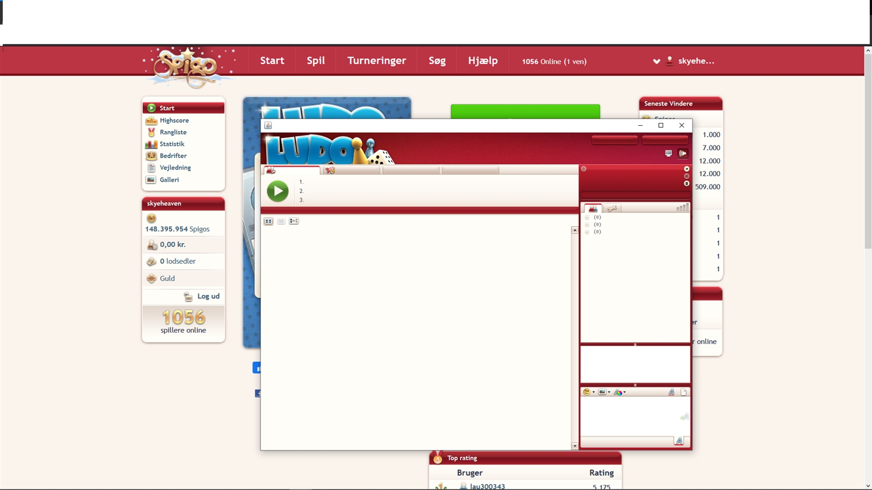Image resolution: width=872 pixels, height=490 pixels.
Task: Open the Highscore page in sidebar
Action: (174, 120)
